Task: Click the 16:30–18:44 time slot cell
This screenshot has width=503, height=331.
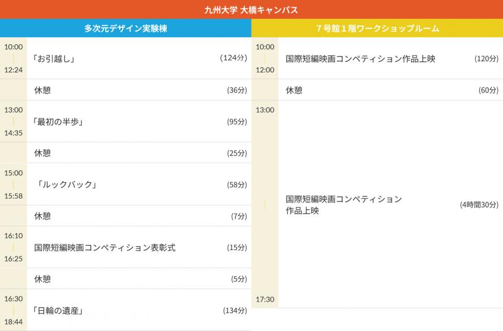Action: click(14, 310)
